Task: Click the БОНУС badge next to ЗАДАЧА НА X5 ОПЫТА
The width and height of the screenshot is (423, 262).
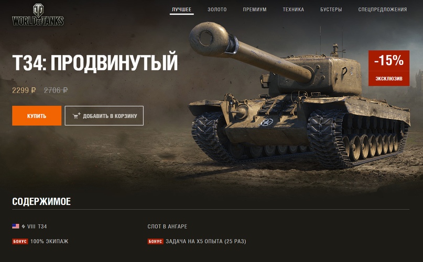Action: pyautogui.click(x=155, y=241)
